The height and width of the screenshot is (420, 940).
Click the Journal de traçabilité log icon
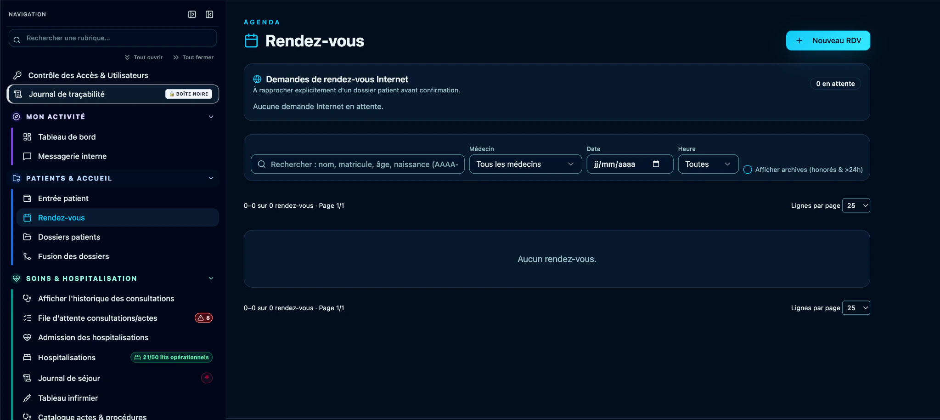18,94
